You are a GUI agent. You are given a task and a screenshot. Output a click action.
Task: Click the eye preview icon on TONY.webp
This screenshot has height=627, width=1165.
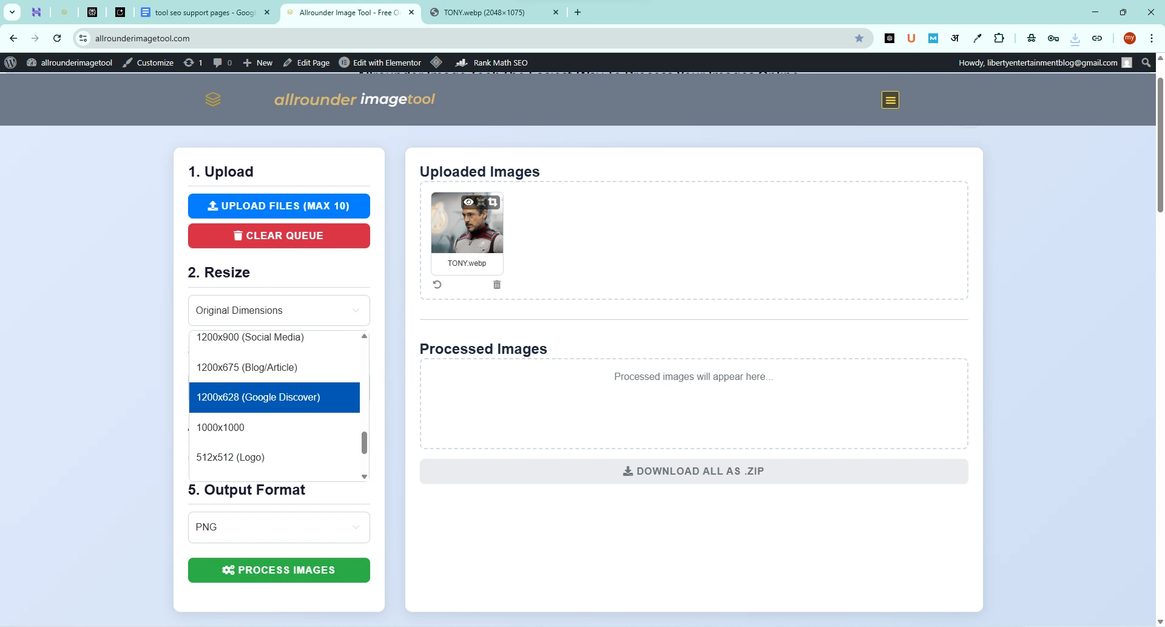tap(468, 202)
